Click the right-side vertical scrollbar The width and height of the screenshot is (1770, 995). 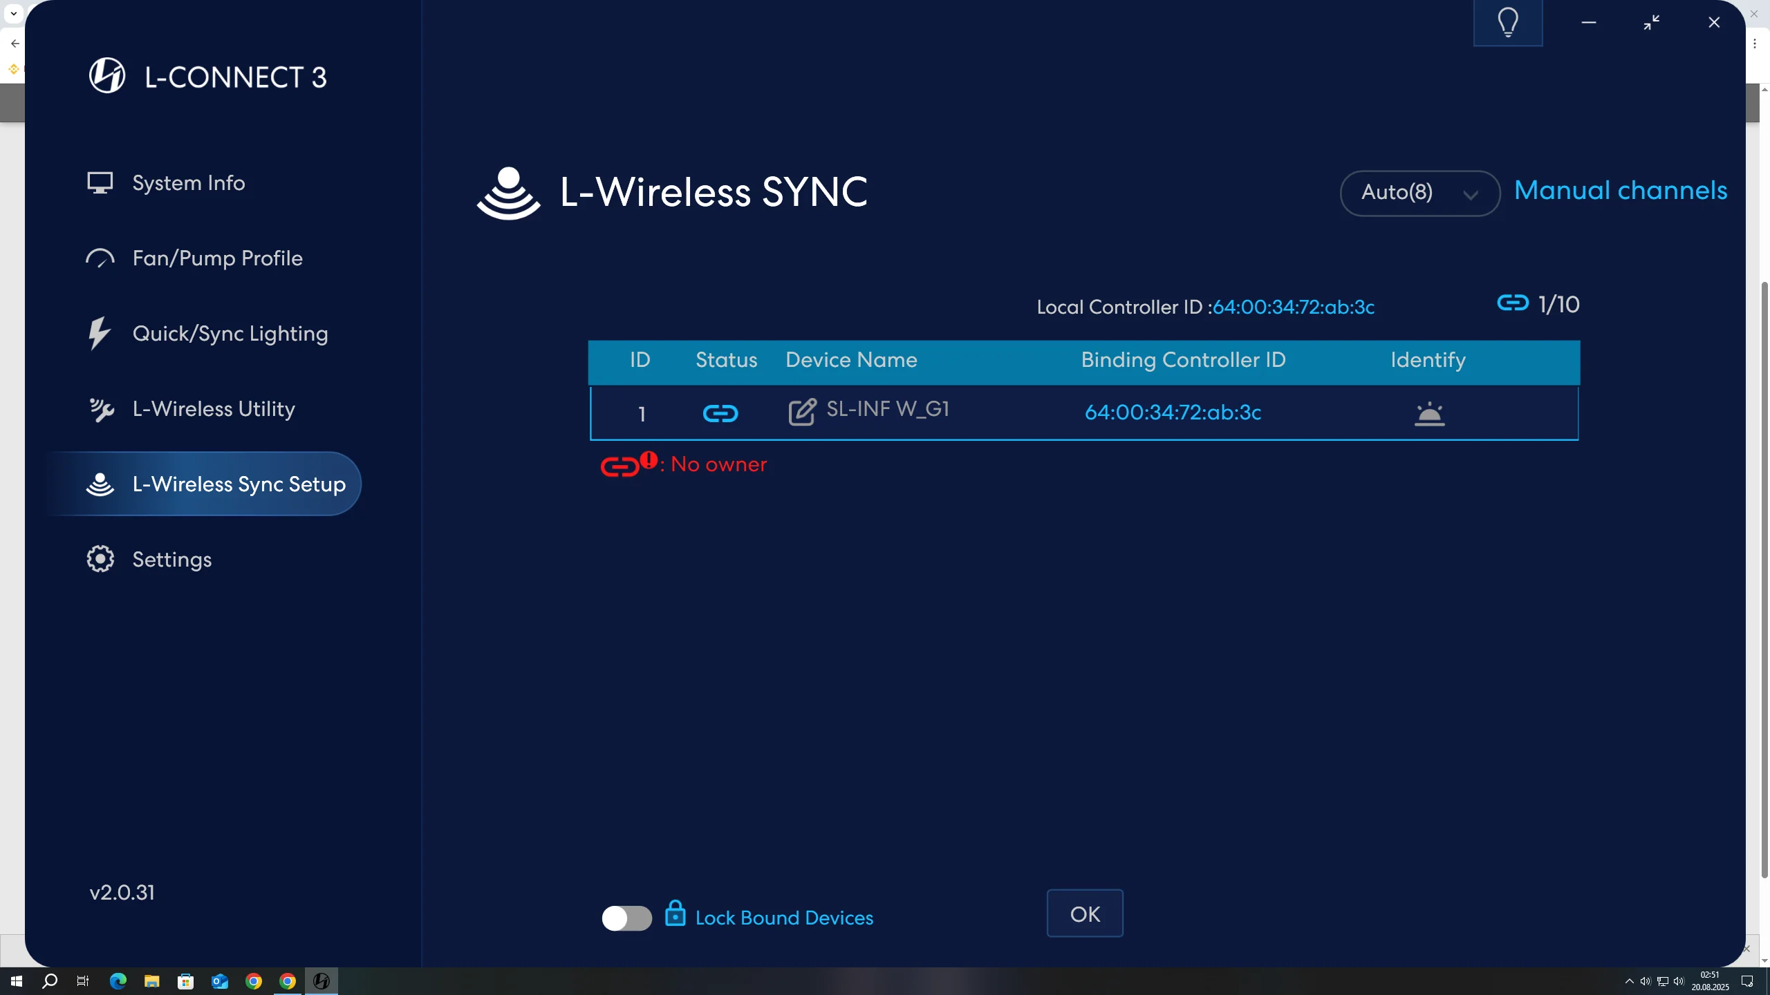(1764, 580)
